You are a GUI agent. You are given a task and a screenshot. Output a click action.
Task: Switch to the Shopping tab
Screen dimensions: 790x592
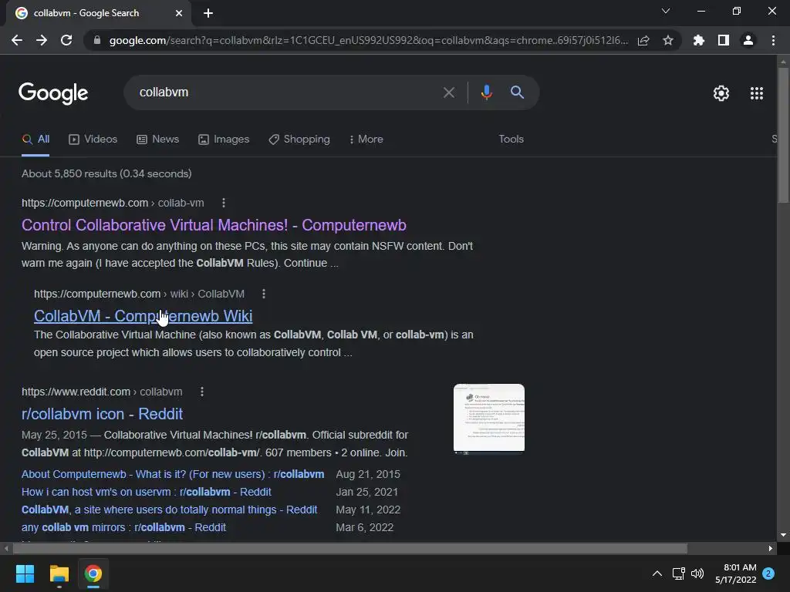pos(299,140)
